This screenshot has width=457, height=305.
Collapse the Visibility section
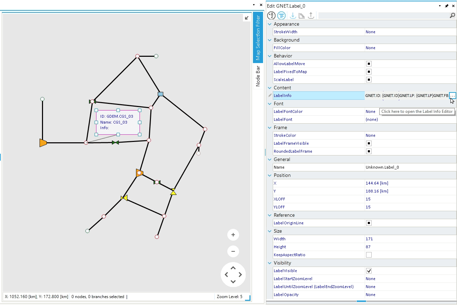pos(270,263)
